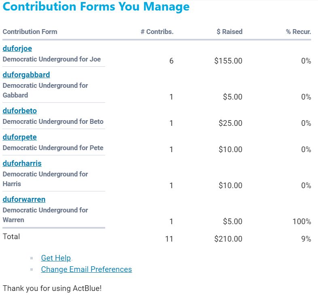Select the duforwarren contribution form link
318x297 pixels.
point(24,199)
